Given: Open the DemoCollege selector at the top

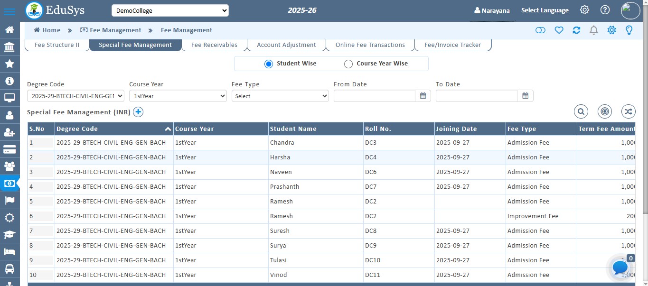Looking at the screenshot, I should point(170,10).
